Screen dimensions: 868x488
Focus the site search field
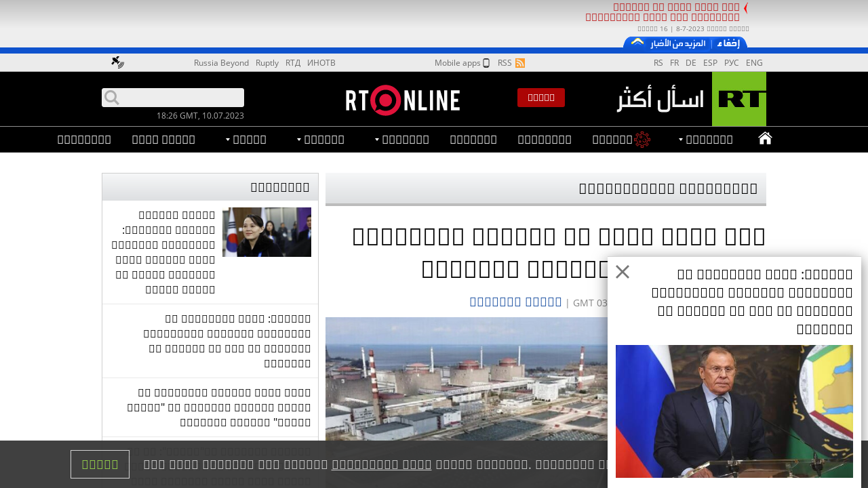173,98
